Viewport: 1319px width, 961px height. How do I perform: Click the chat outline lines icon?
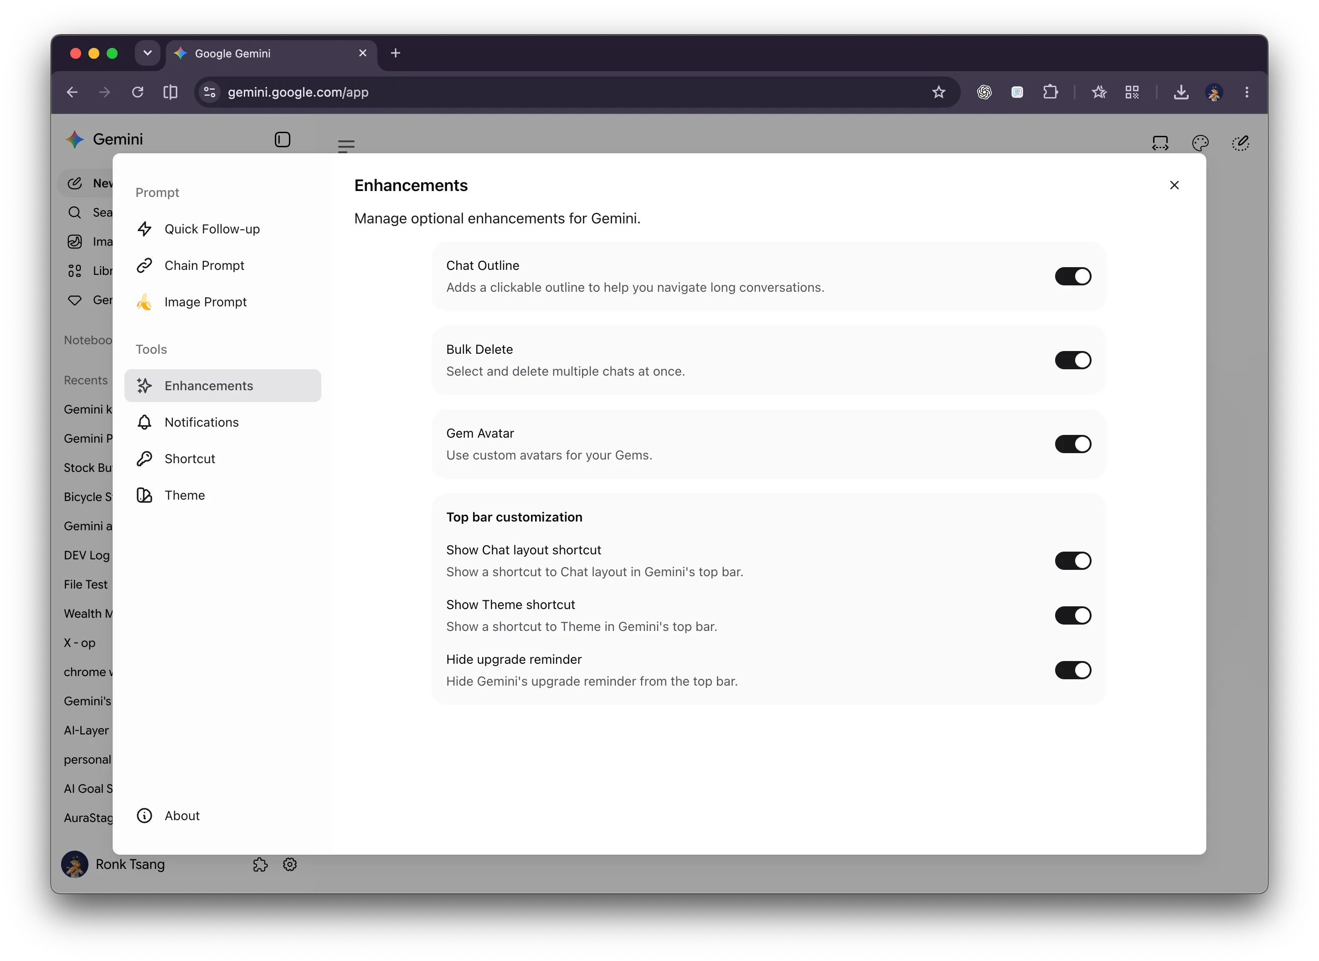[x=346, y=146]
